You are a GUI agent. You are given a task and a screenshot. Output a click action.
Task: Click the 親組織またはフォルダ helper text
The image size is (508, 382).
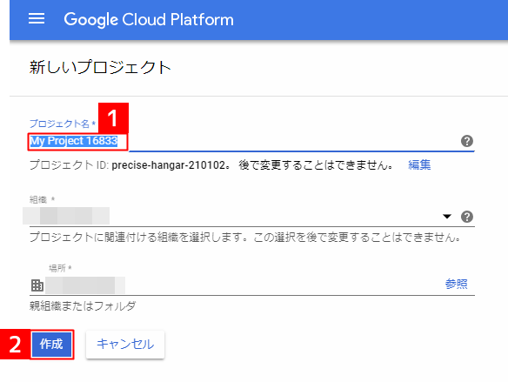[x=83, y=305]
